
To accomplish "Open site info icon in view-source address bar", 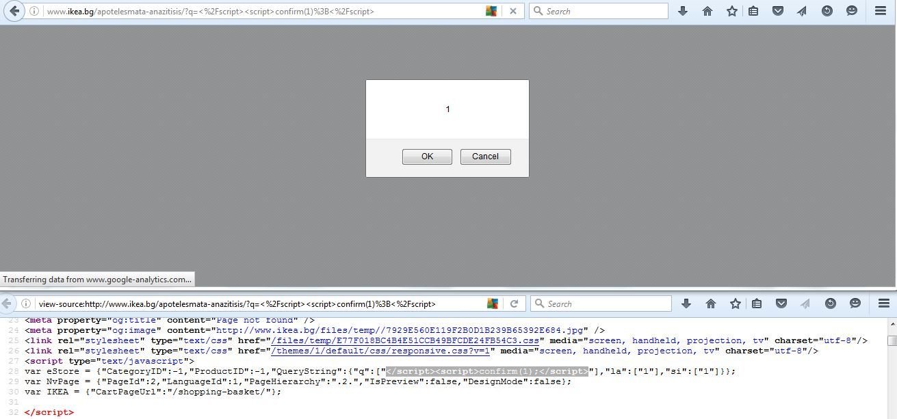I will click(25, 303).
